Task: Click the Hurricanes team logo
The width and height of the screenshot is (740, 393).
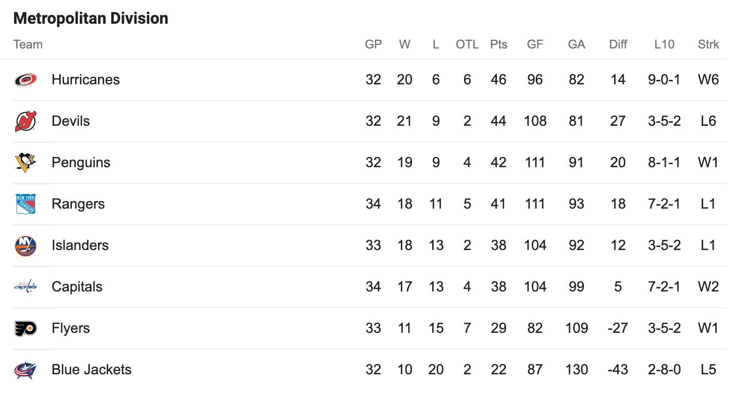Action: 25,80
